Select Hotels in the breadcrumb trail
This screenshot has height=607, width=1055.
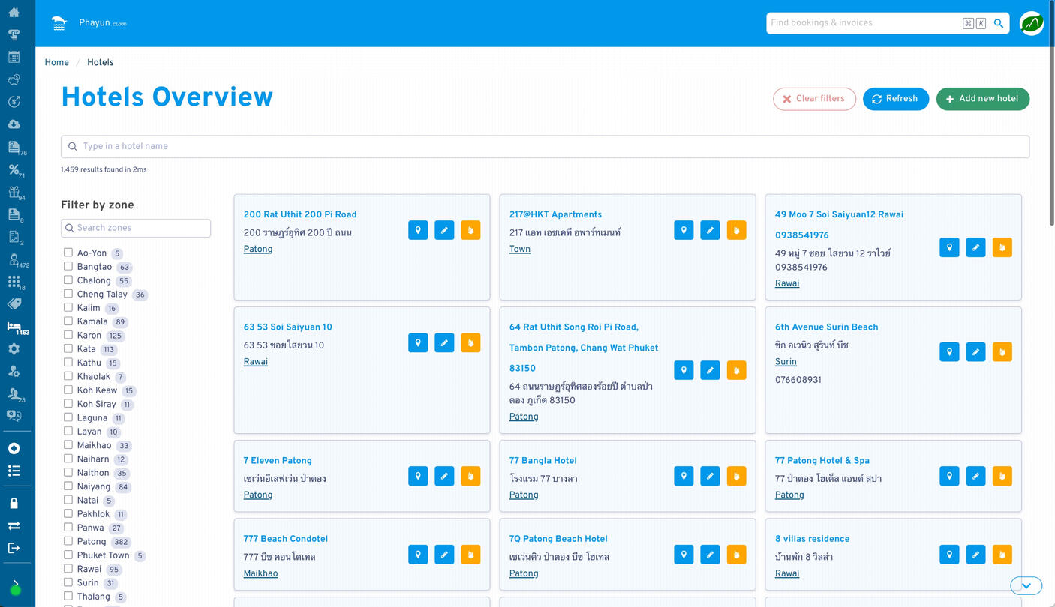point(100,62)
